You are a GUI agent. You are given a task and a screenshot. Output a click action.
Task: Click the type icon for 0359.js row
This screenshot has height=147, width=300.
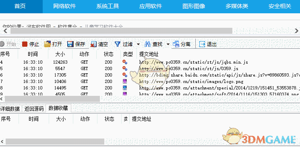[x=125, y=68]
